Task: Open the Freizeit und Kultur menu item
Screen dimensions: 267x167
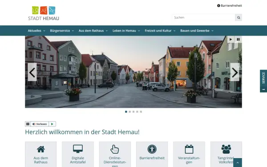Action: coord(158,31)
